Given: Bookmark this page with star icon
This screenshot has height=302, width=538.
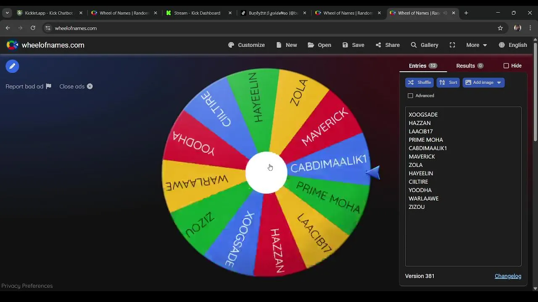Looking at the screenshot, I should click(500, 28).
